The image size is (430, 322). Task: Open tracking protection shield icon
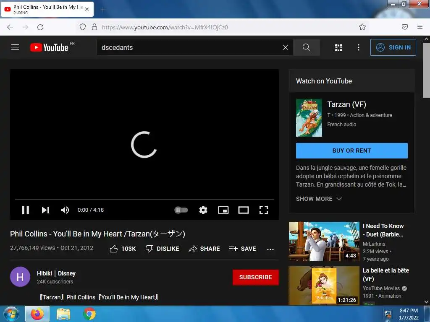click(83, 27)
